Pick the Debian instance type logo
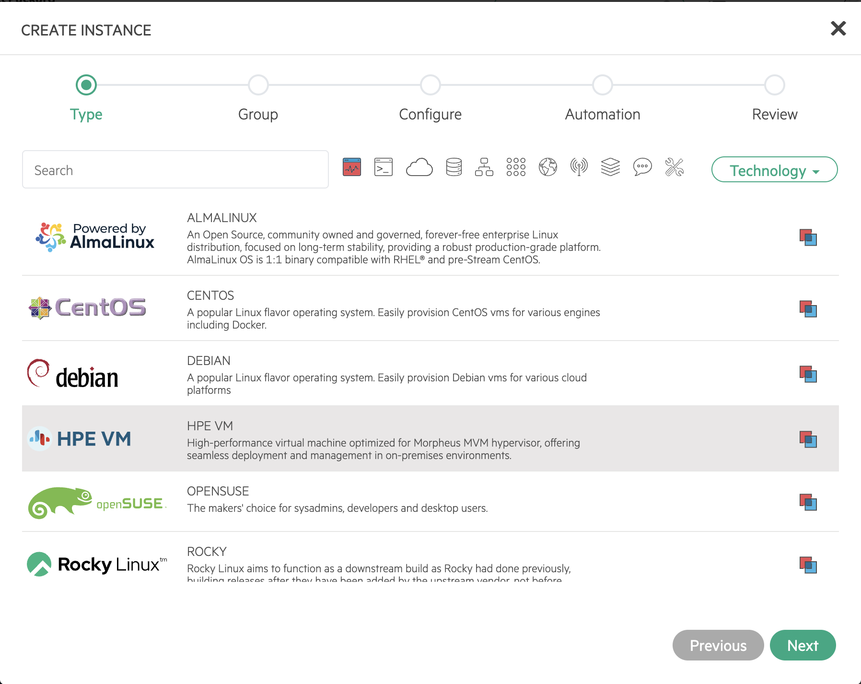This screenshot has height=684, width=861. (x=73, y=374)
